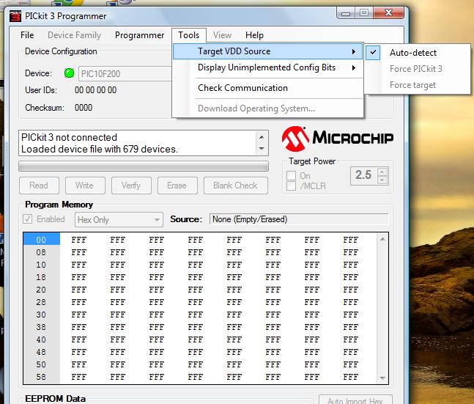The image size is (474, 404).
Task: Click the PIC10F200 device field
Action: tap(125, 73)
